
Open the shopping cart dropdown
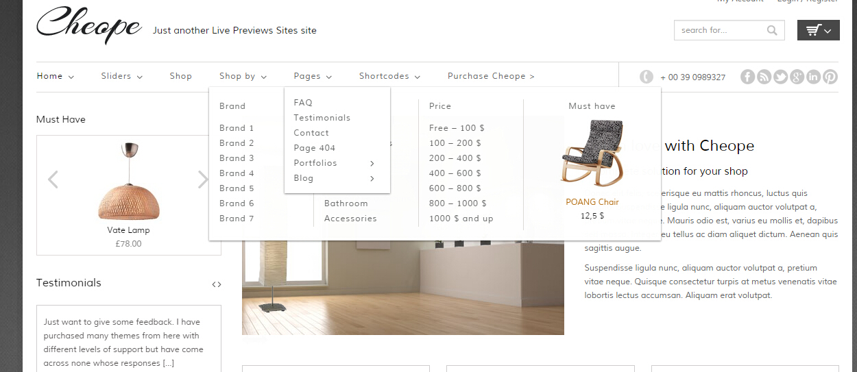click(x=818, y=30)
